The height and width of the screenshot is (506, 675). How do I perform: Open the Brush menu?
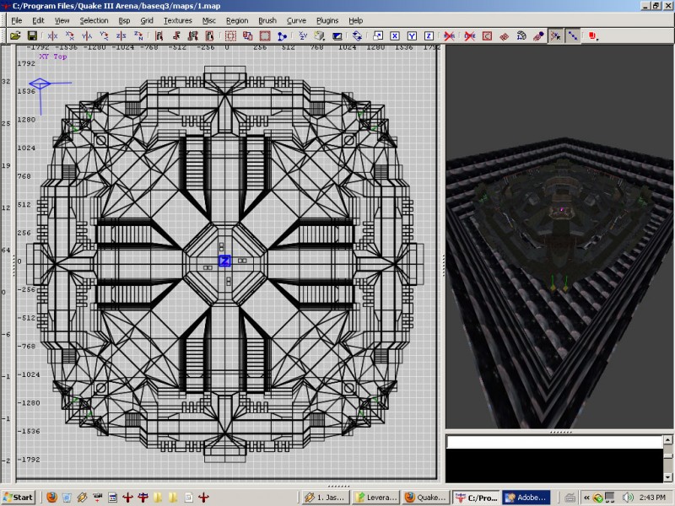pyautogui.click(x=267, y=20)
